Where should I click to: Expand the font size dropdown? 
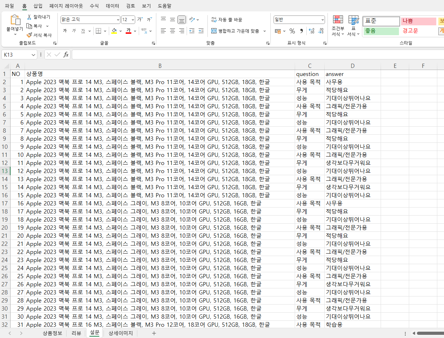point(133,20)
